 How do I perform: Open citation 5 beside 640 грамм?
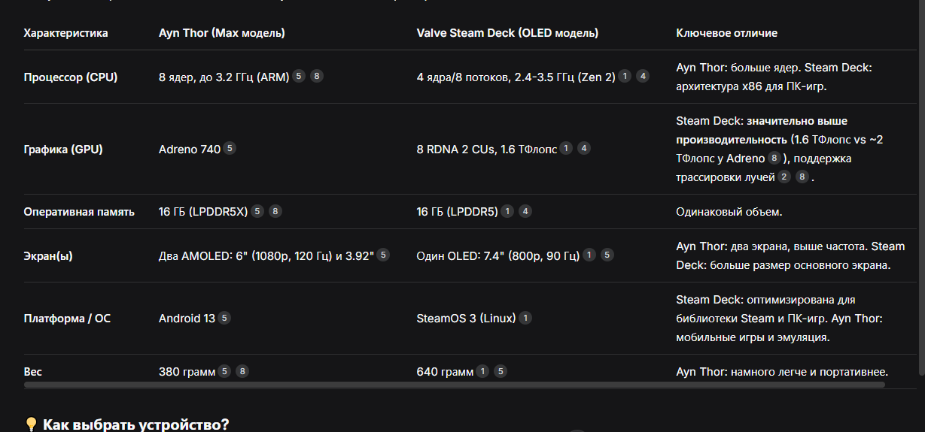point(501,371)
